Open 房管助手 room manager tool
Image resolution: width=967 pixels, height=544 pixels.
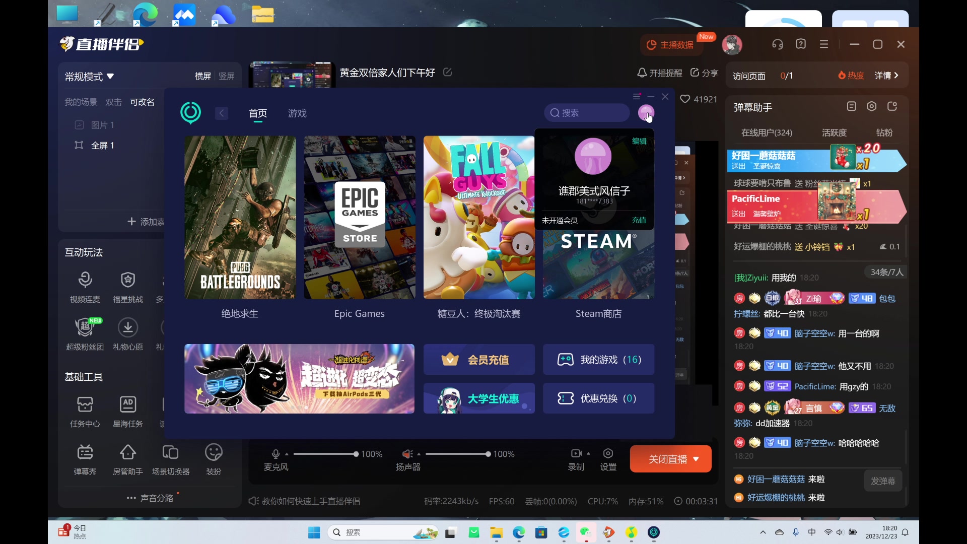[x=128, y=459]
